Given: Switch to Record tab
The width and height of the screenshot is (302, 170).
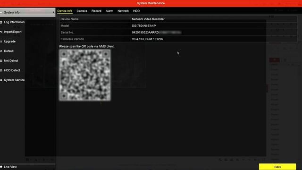Looking at the screenshot, I should [x=96, y=11].
